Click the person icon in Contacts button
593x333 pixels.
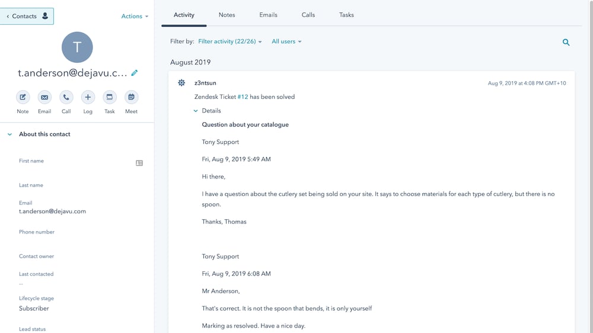(45, 16)
